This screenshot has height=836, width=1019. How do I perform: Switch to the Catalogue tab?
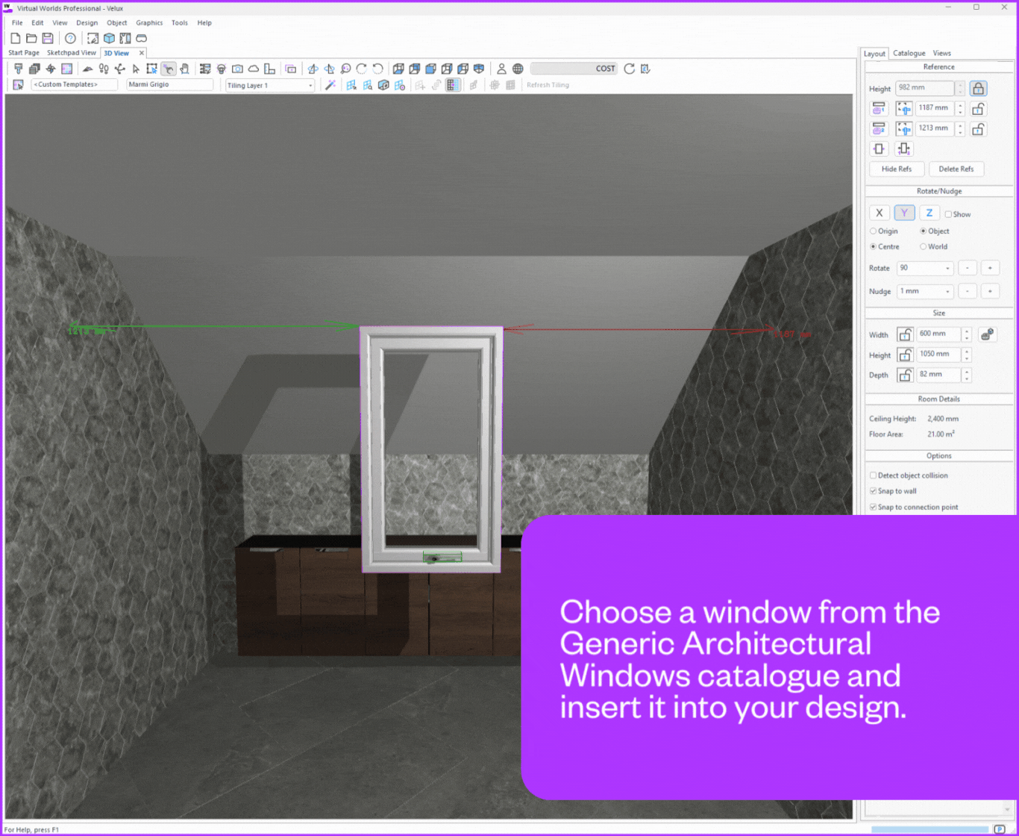tap(909, 54)
